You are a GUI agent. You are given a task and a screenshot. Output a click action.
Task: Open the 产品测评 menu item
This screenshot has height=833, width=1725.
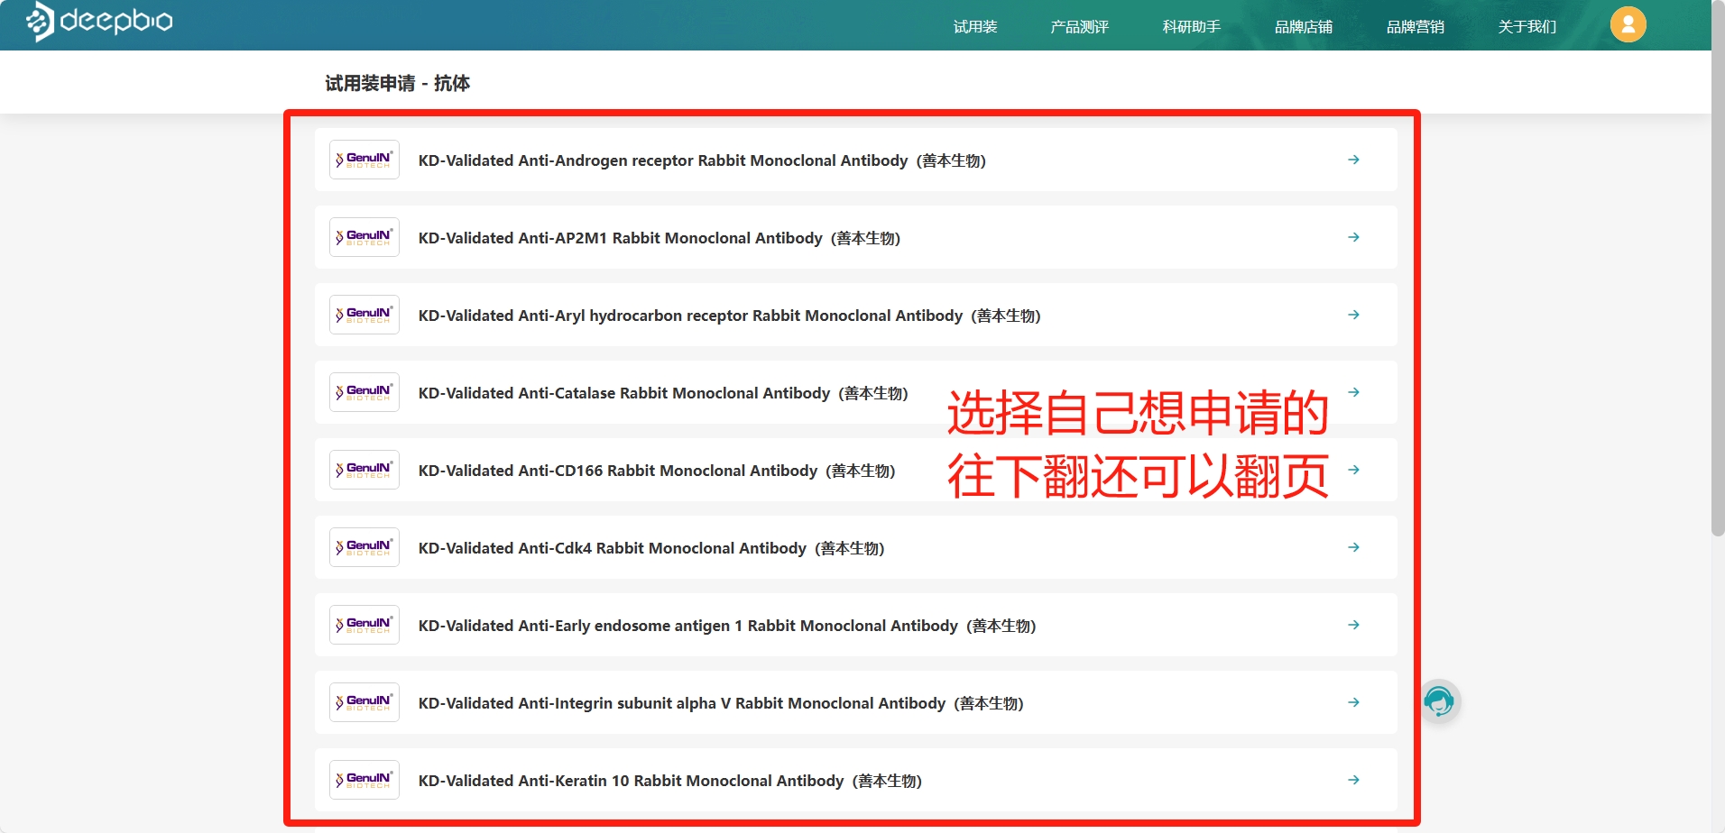click(1079, 27)
